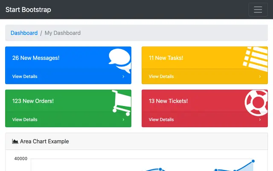Select My Dashboard breadcrumb item
This screenshot has height=171, width=273.
[x=63, y=33]
